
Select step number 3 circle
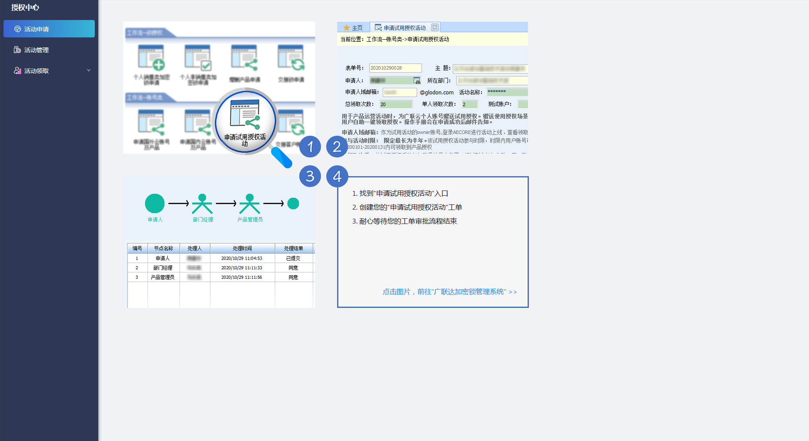310,176
